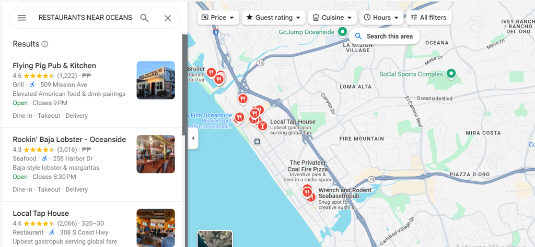Open the Price filter dropdown
Image resolution: width=535 pixels, height=247 pixels.
tap(218, 17)
